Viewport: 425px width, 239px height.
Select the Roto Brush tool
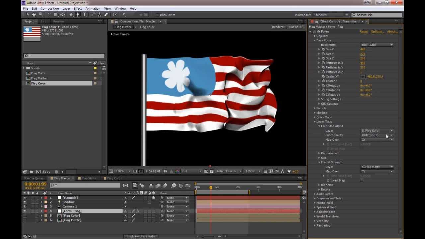(115, 15)
